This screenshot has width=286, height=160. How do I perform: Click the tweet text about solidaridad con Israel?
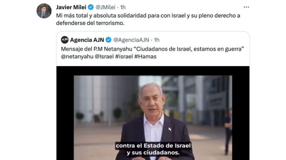click(x=148, y=19)
